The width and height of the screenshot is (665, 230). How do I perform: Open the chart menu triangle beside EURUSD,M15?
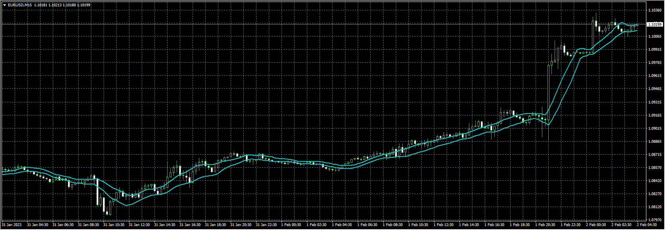point(4,5)
